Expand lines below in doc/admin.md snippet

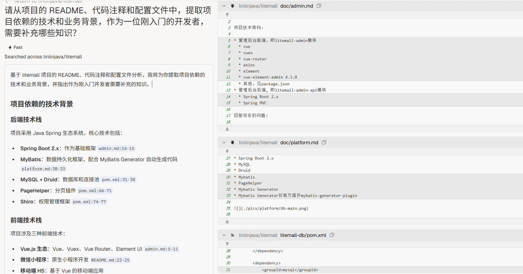(x=227, y=129)
